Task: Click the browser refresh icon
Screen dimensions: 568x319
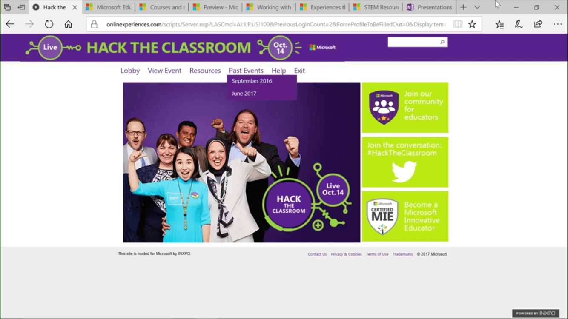Action: click(x=49, y=24)
